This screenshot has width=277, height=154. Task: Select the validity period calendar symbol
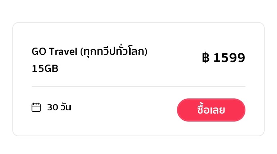point(36,107)
